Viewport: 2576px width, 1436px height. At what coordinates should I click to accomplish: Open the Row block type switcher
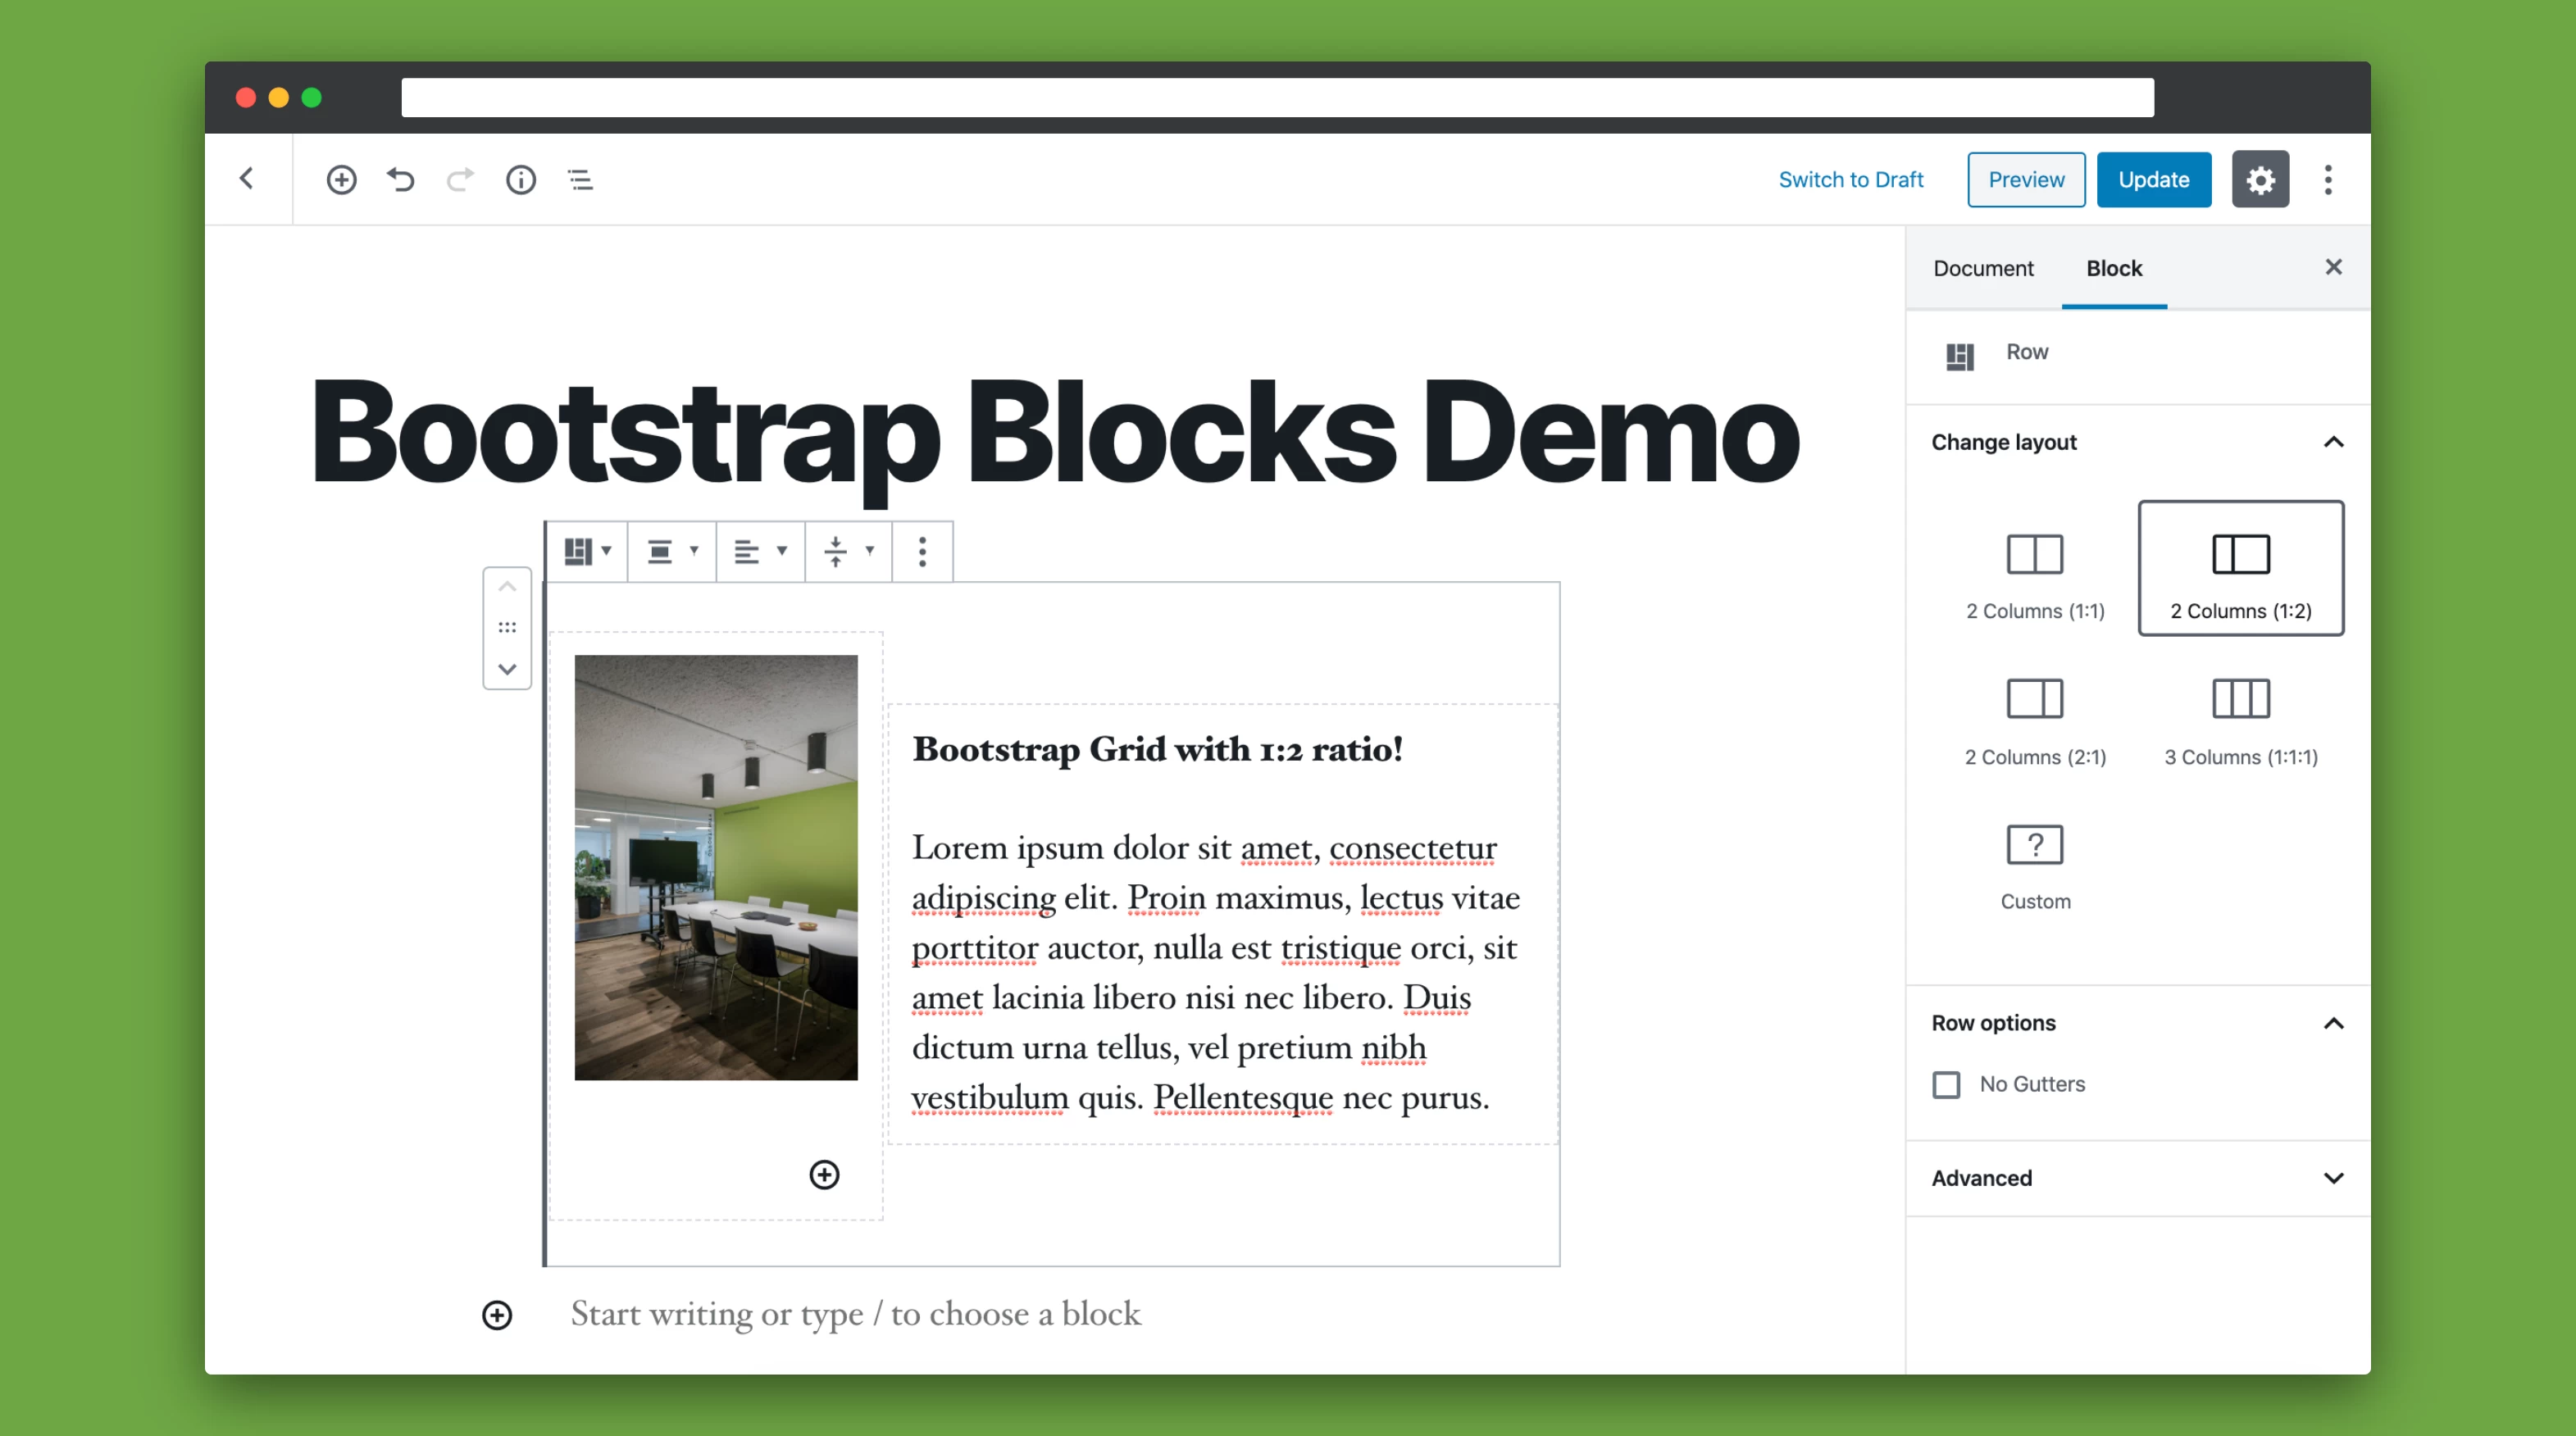point(587,551)
